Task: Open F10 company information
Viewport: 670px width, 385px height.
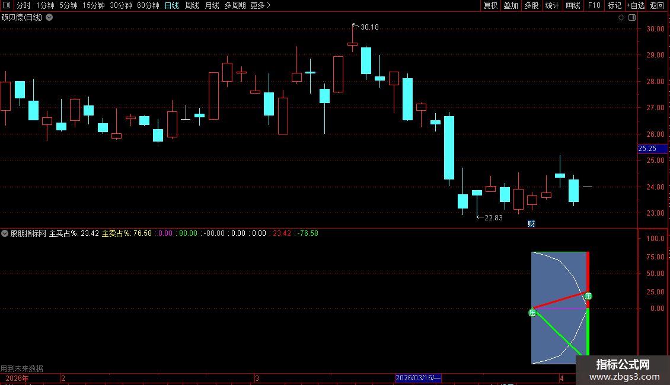Action: 594,5
